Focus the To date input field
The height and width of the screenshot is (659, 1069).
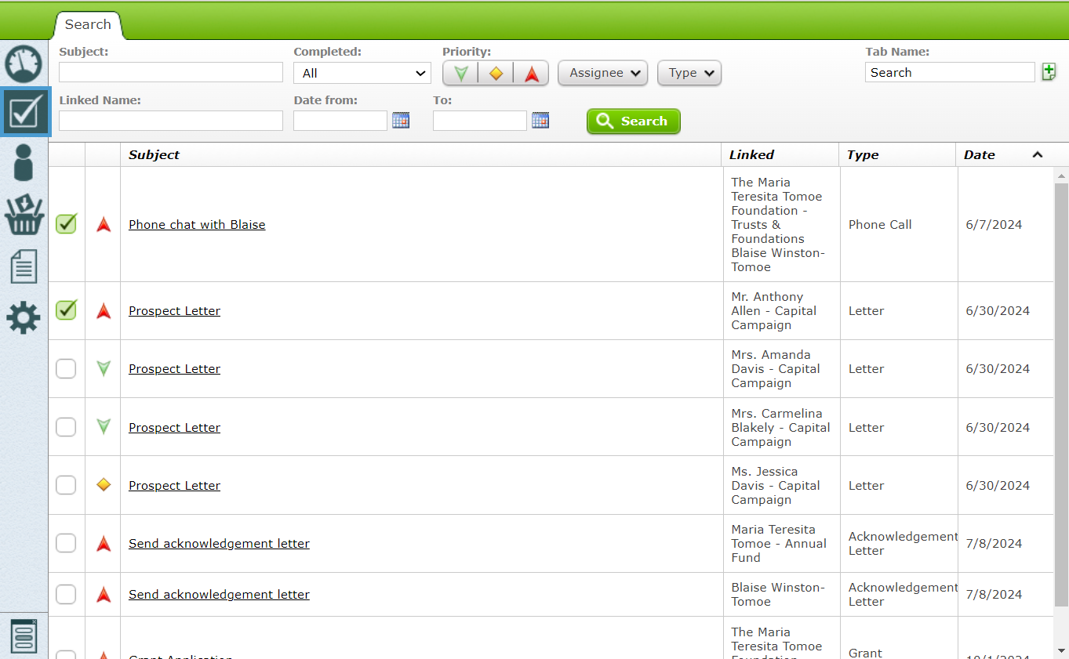coord(480,121)
